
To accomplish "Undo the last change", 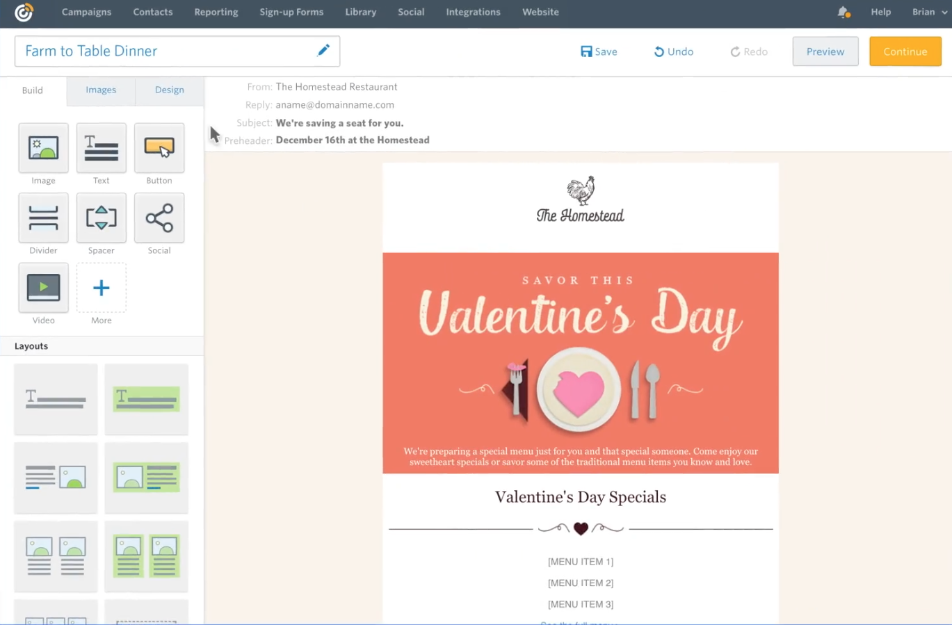I will coord(673,51).
